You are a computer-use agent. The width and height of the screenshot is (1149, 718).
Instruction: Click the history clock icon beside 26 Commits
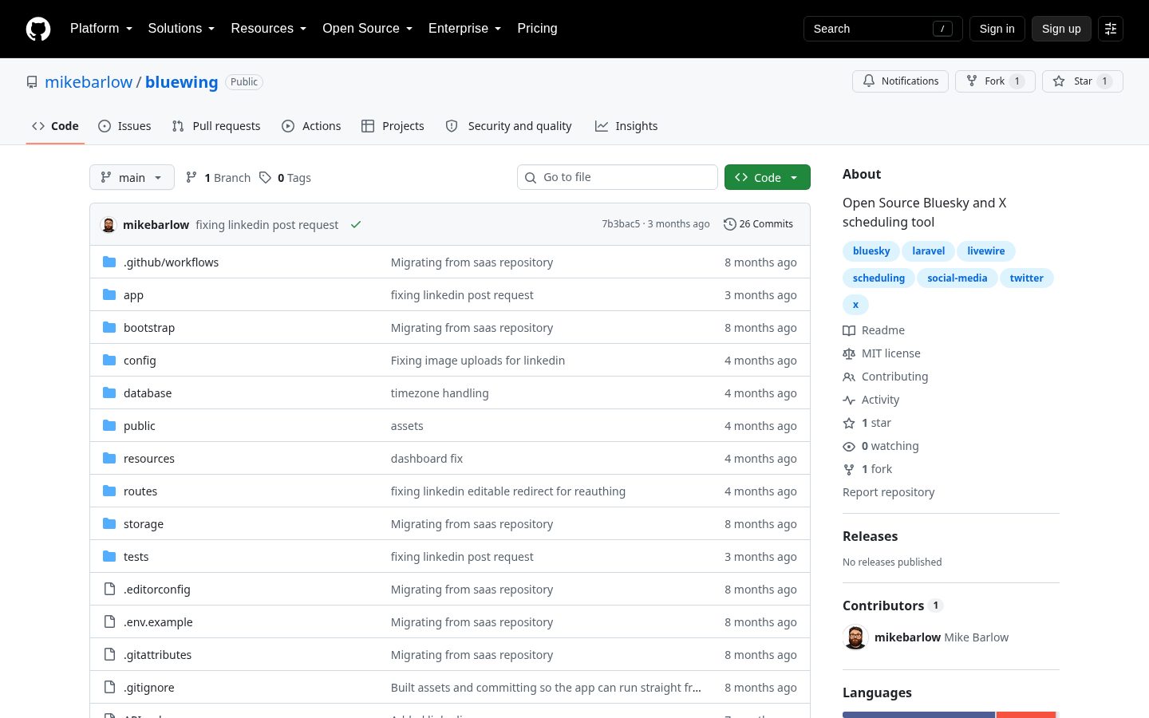click(729, 224)
